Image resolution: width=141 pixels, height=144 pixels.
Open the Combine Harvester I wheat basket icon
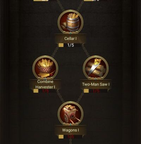(45, 68)
